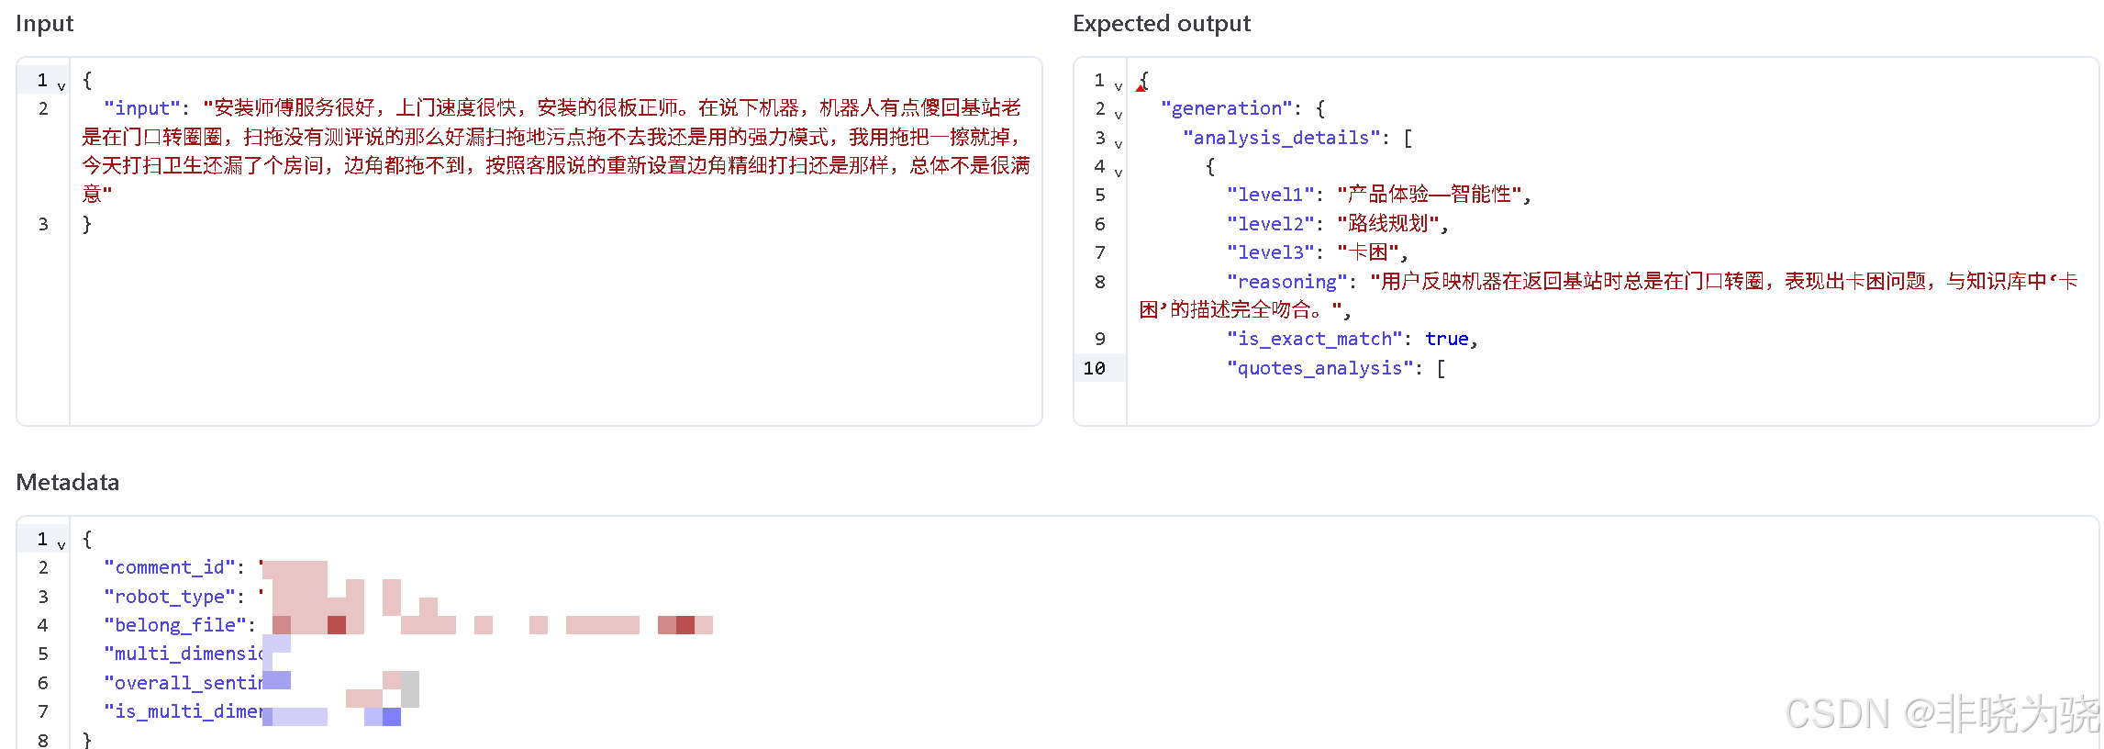2104x749 pixels.
Task: Click the "level1" key in Expected output
Action: point(1271,195)
